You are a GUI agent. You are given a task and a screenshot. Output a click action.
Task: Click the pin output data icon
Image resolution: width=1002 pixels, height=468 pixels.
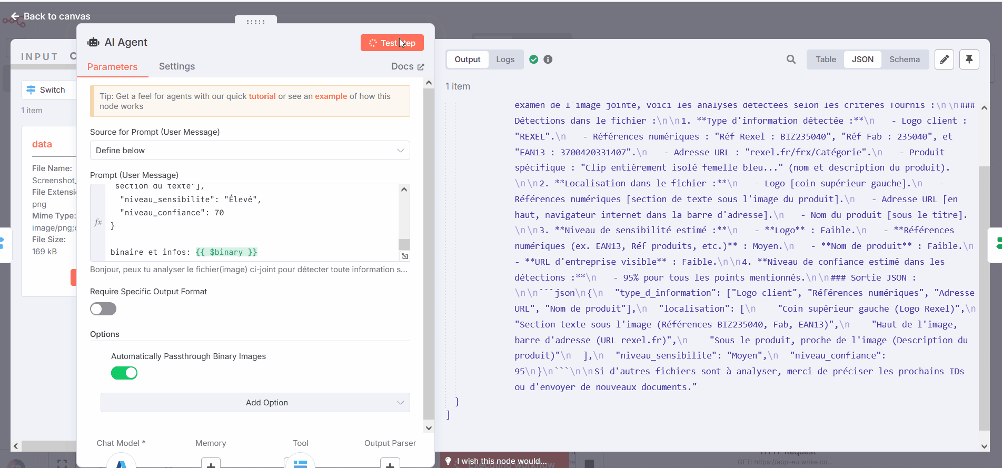tap(969, 59)
